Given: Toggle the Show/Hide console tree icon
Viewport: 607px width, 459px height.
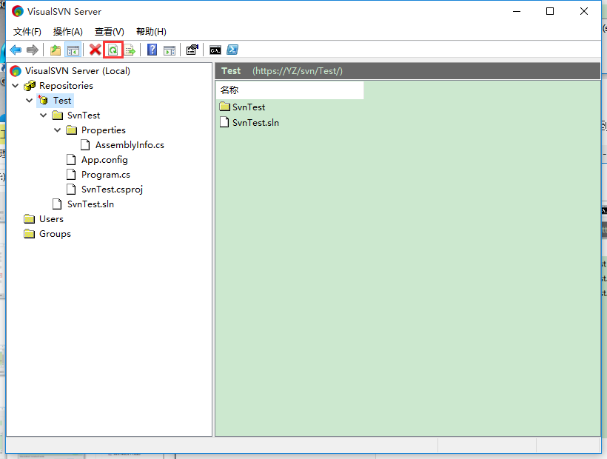Looking at the screenshot, I should (73, 50).
